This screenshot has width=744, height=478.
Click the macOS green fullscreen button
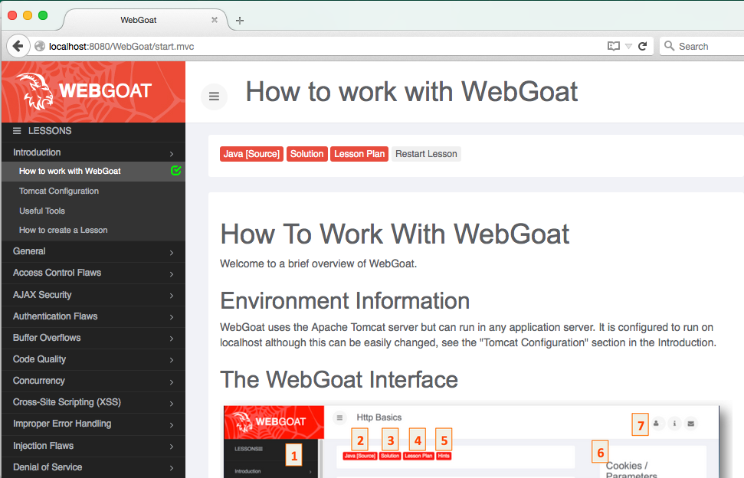click(43, 15)
